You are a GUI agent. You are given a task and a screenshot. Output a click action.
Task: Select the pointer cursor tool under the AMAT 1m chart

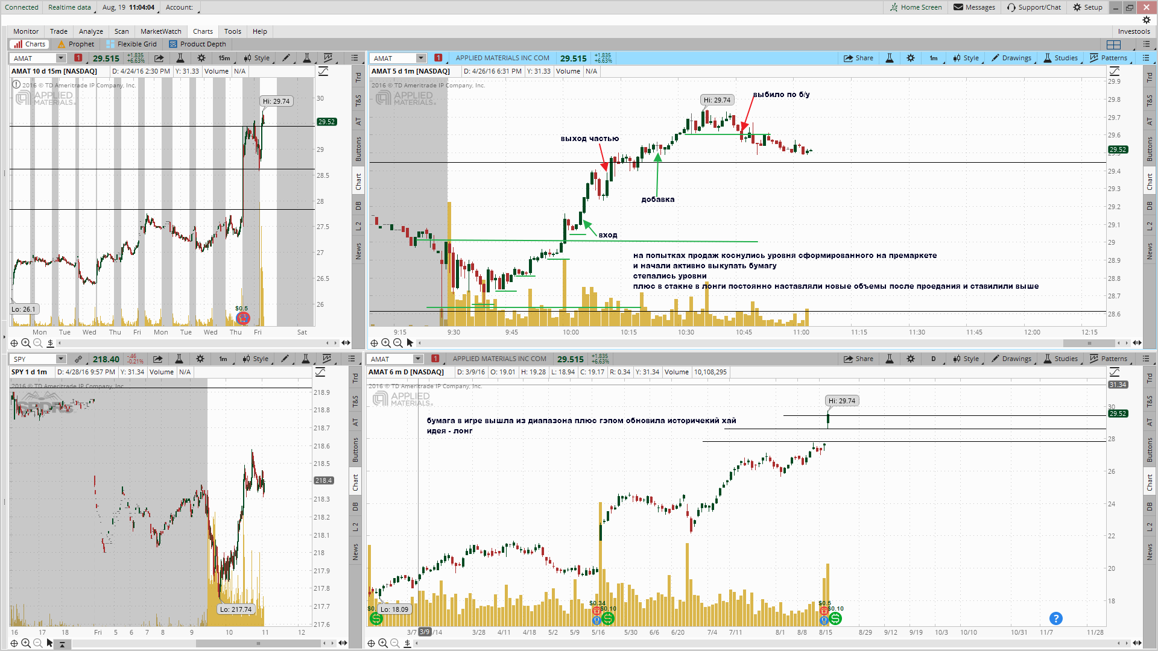pos(410,343)
